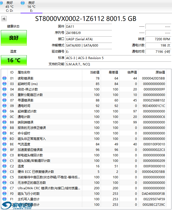This screenshot has height=211, width=172.
Task: Select the firmware field DA11
Action: (x=88, y=26)
